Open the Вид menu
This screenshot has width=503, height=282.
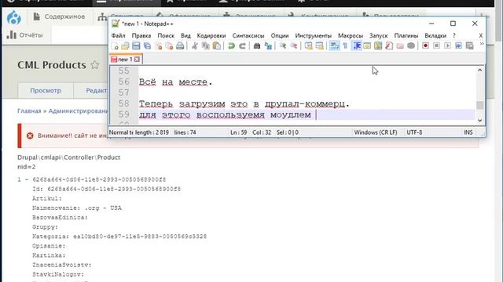coord(185,35)
